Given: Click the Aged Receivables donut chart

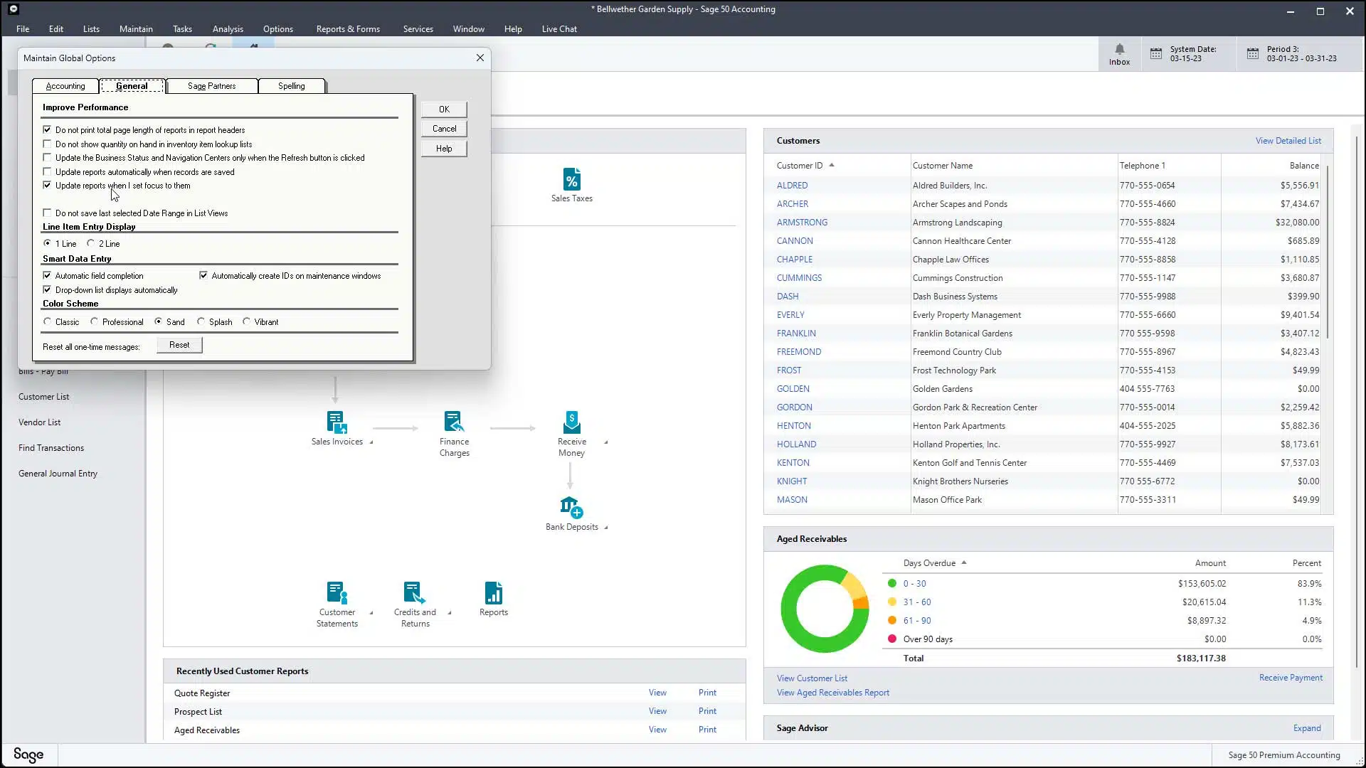Looking at the screenshot, I should pyautogui.click(x=825, y=609).
